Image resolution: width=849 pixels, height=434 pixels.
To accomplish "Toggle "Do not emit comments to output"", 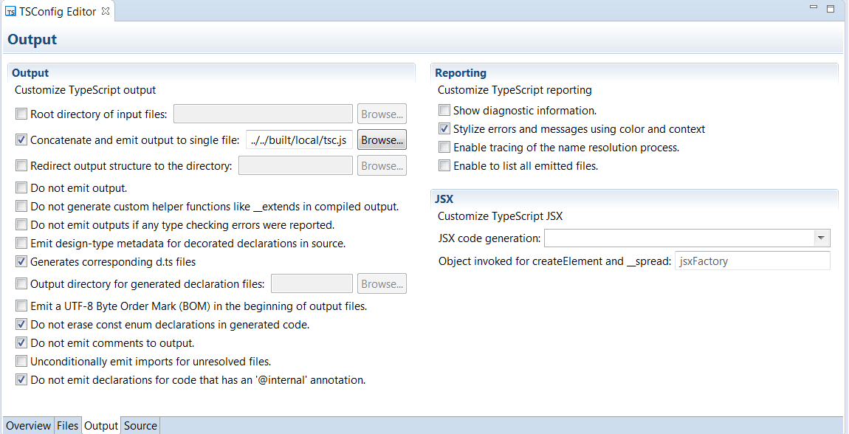I will pyautogui.click(x=21, y=342).
